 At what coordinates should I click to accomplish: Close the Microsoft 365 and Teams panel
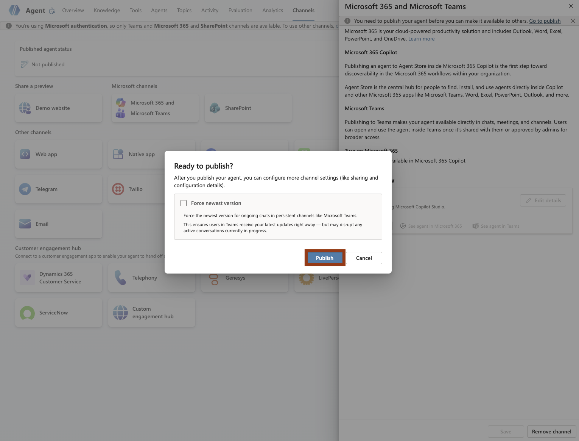(x=571, y=6)
